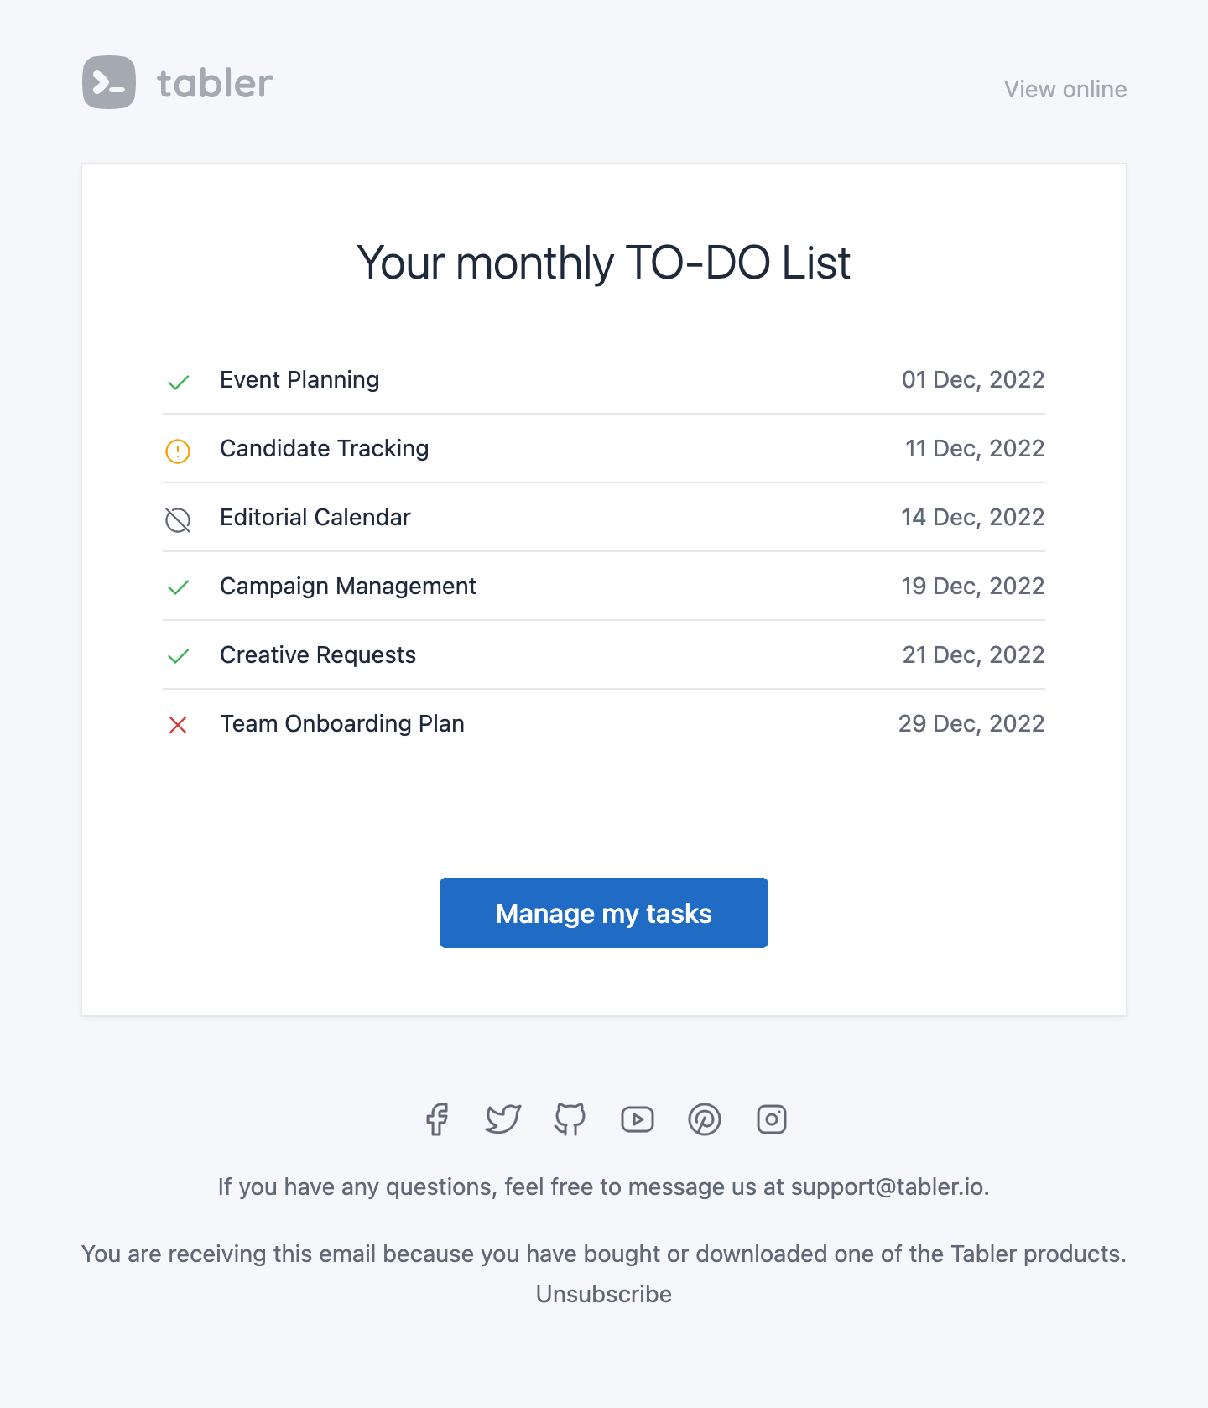Open the Pinterest icon
This screenshot has width=1208, height=1408.
point(705,1119)
